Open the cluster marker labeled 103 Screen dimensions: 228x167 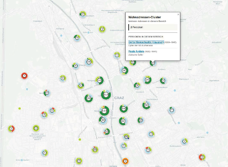[104, 111]
